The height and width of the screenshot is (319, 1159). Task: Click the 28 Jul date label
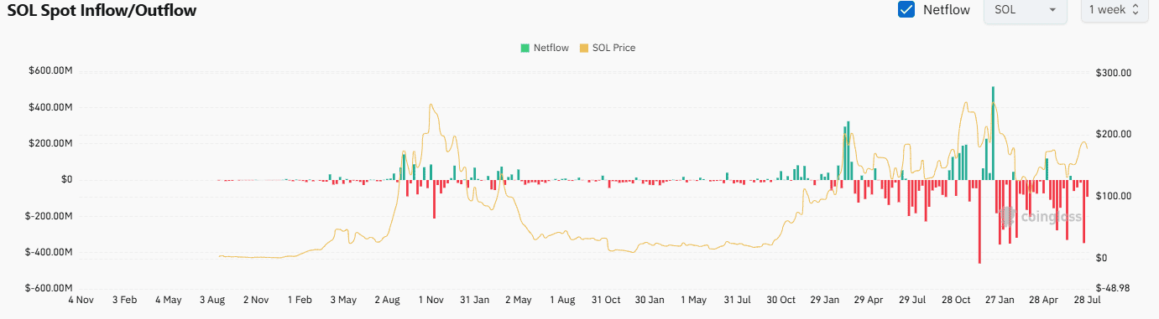click(1088, 300)
